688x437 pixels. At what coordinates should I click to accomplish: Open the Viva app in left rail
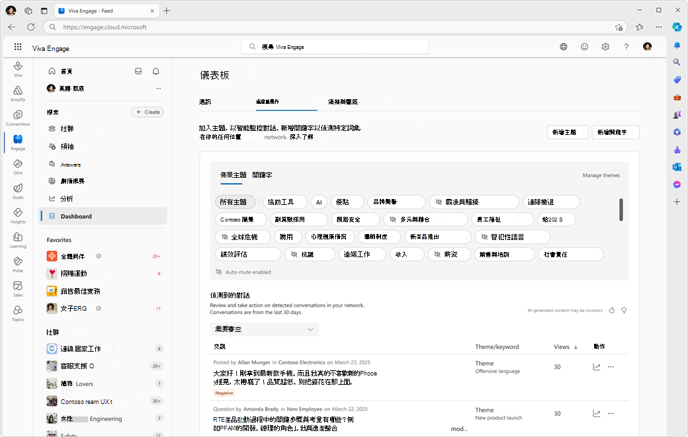click(x=18, y=69)
